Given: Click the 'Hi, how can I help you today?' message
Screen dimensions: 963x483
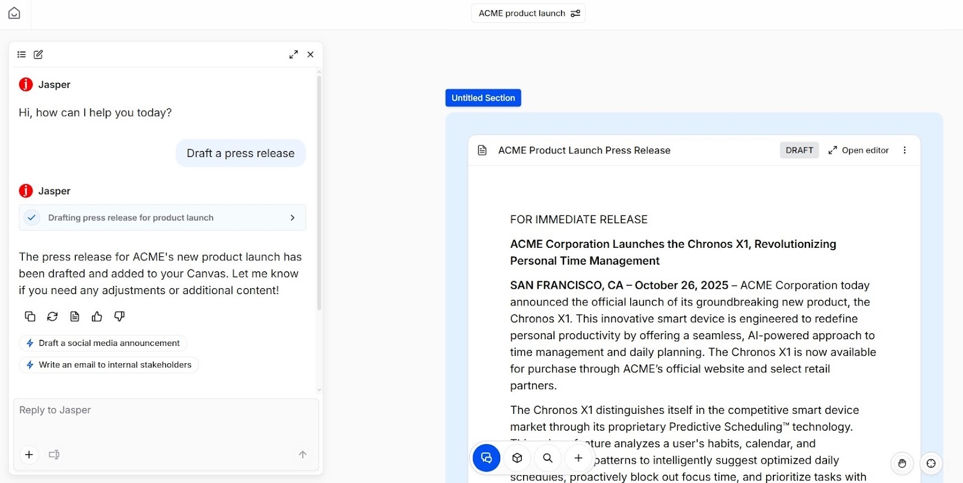Looking at the screenshot, I should (x=95, y=112).
